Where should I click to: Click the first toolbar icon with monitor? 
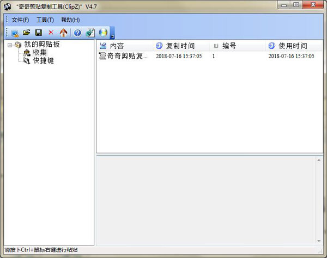(15, 33)
